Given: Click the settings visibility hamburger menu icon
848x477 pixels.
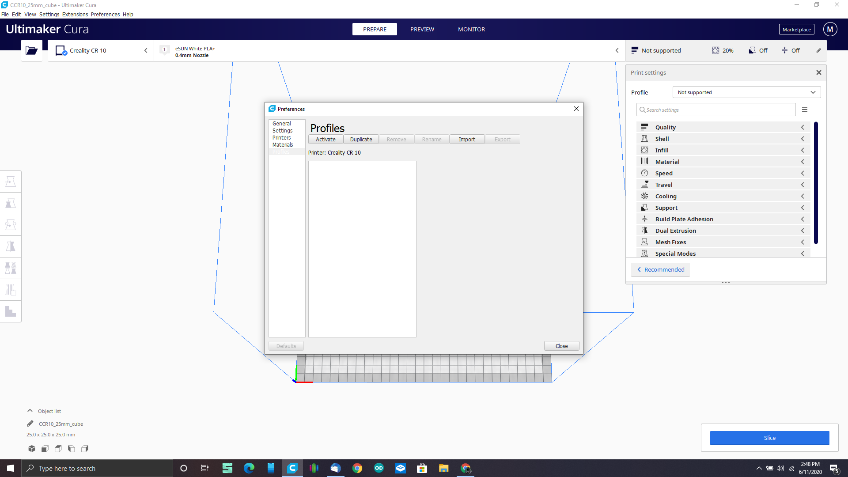Looking at the screenshot, I should [805, 110].
